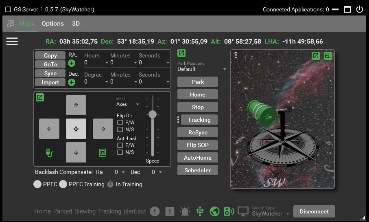The height and width of the screenshot is (222, 369).
Task: Click the Flip SOP button
Action: point(198,145)
